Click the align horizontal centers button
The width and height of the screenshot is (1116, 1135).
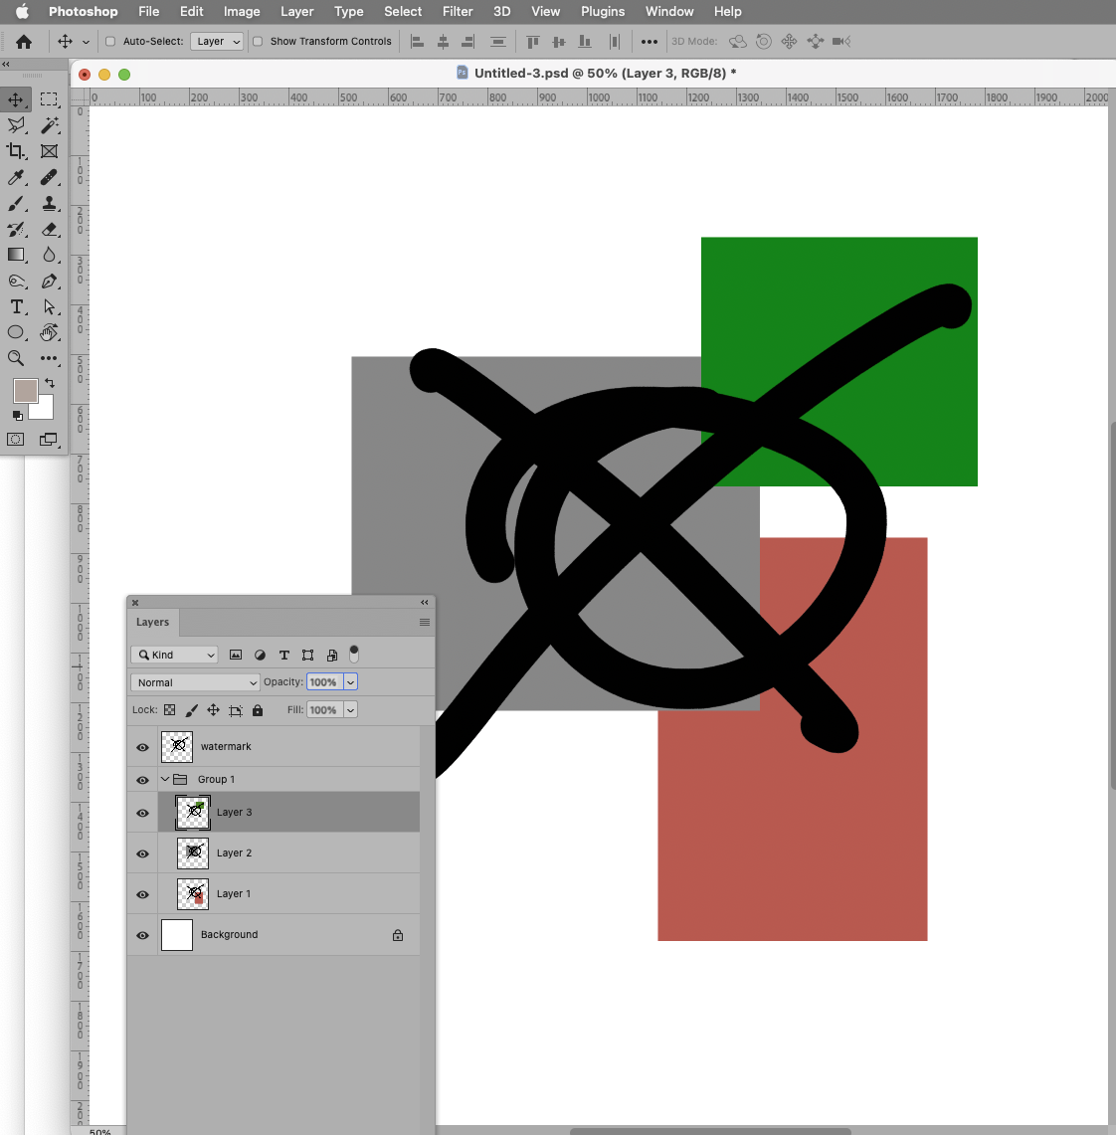pos(442,41)
